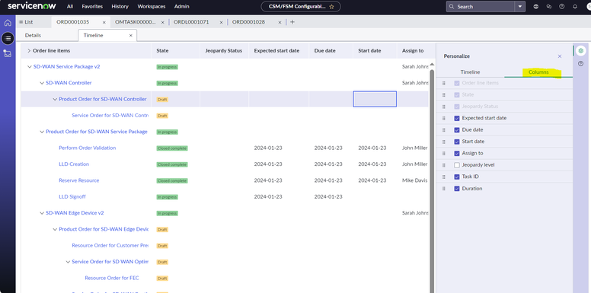Click the help icon on the right rail
591x293 pixels.
[581, 64]
